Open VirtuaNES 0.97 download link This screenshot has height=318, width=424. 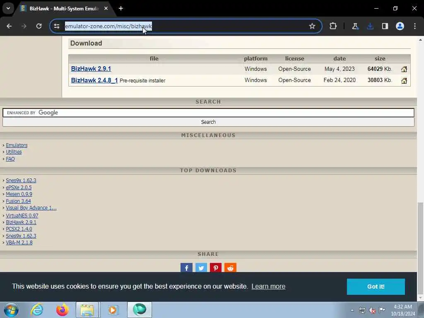22,215
